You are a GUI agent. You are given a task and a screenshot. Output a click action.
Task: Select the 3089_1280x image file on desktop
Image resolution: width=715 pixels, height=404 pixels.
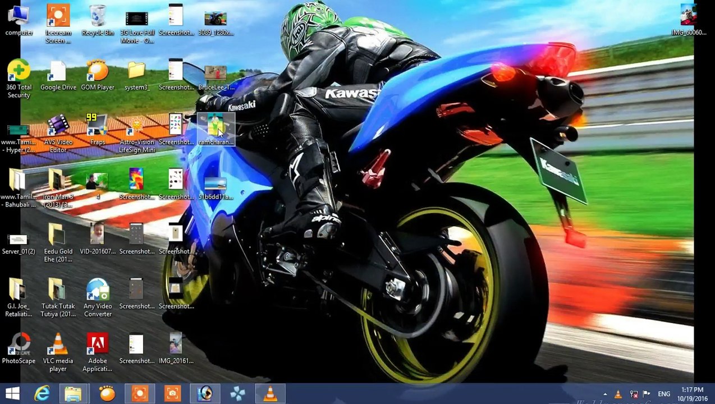(x=215, y=24)
